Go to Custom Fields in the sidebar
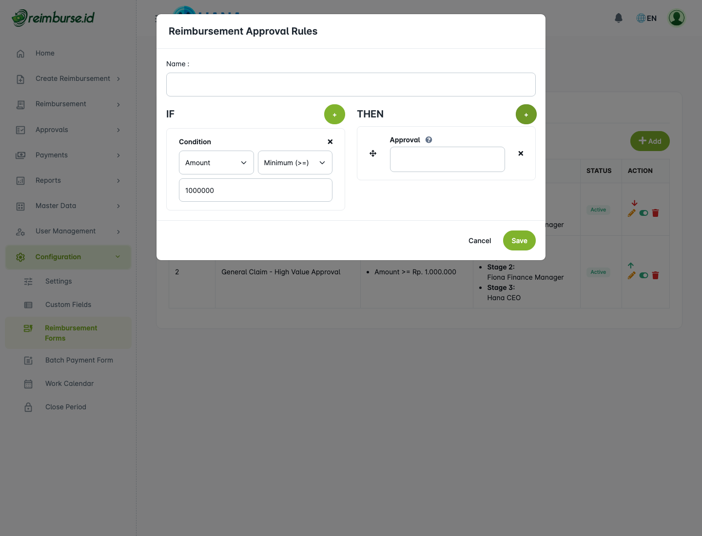The width and height of the screenshot is (702, 536). (68, 305)
